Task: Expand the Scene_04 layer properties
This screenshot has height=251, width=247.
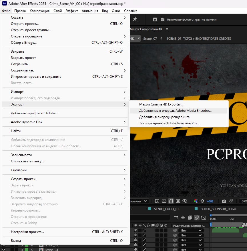Action: (22, 250)
